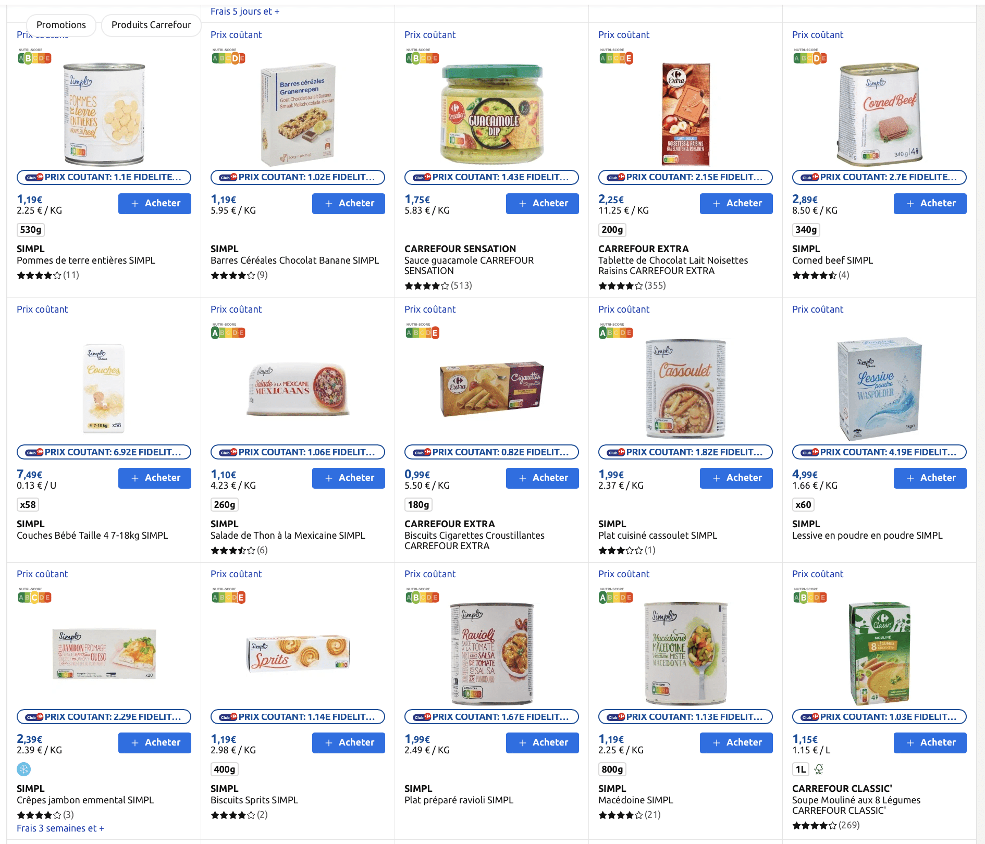Screen dimensions: 985x844
Task: Click star rating of Tablette de Chocolat
Action: click(x=620, y=286)
